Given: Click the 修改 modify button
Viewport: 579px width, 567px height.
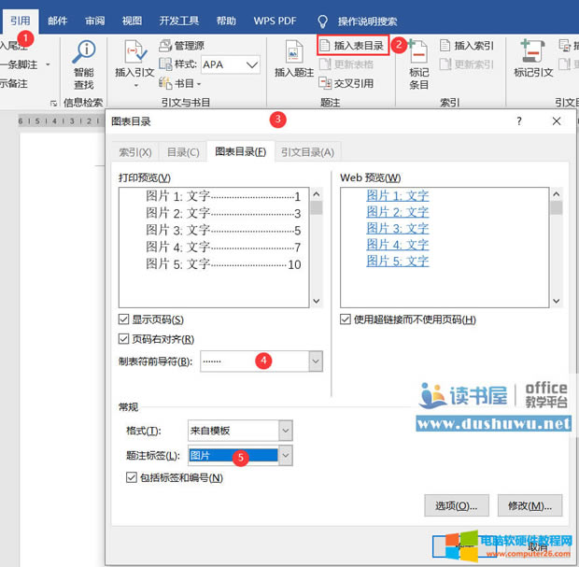Looking at the screenshot, I should pyautogui.click(x=530, y=505).
